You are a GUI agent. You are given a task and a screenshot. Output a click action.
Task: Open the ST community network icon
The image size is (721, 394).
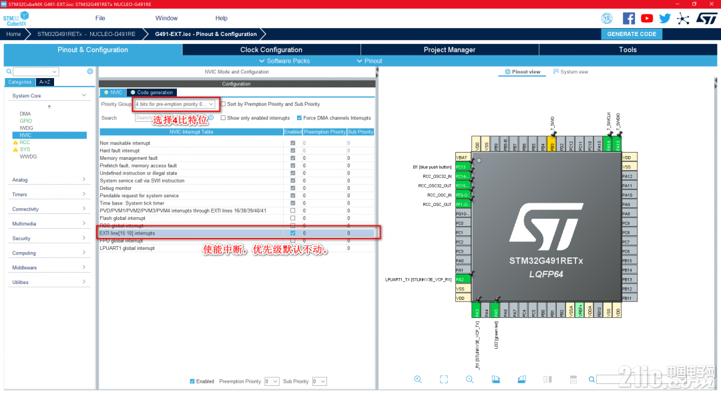coord(684,19)
